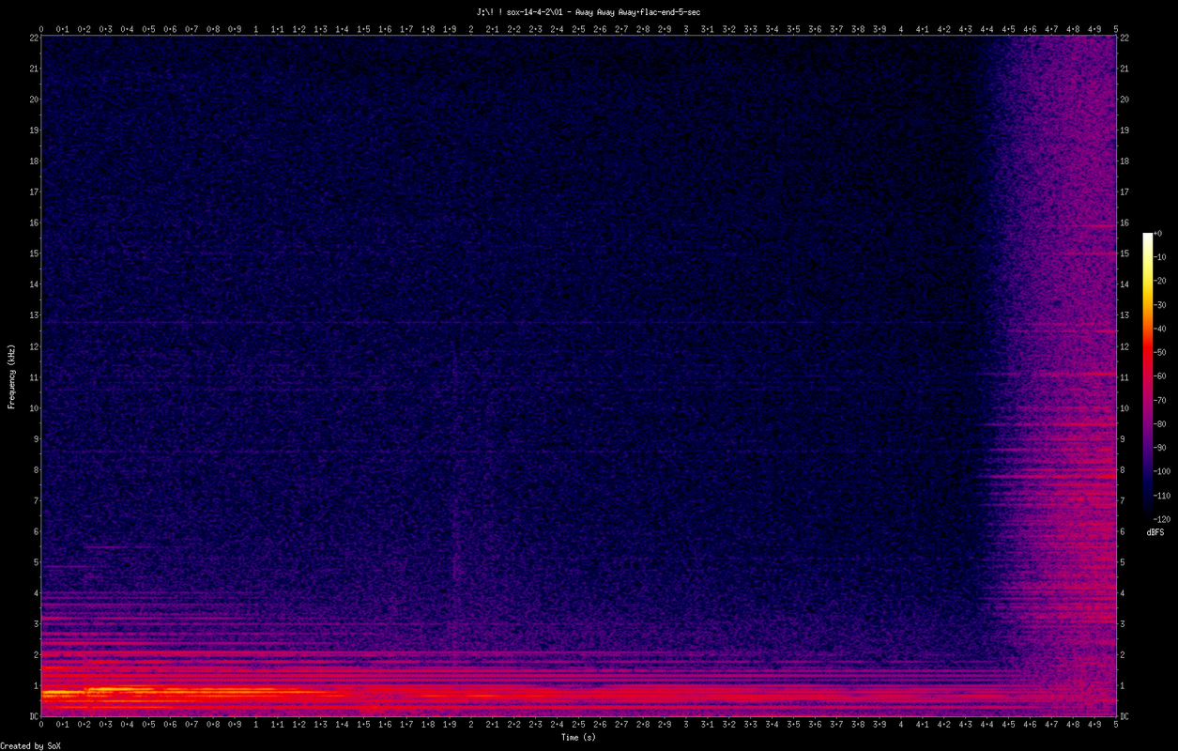Click the dBFS color gradient bar
Image resolution: width=1178 pixels, height=751 pixels.
1147,375
